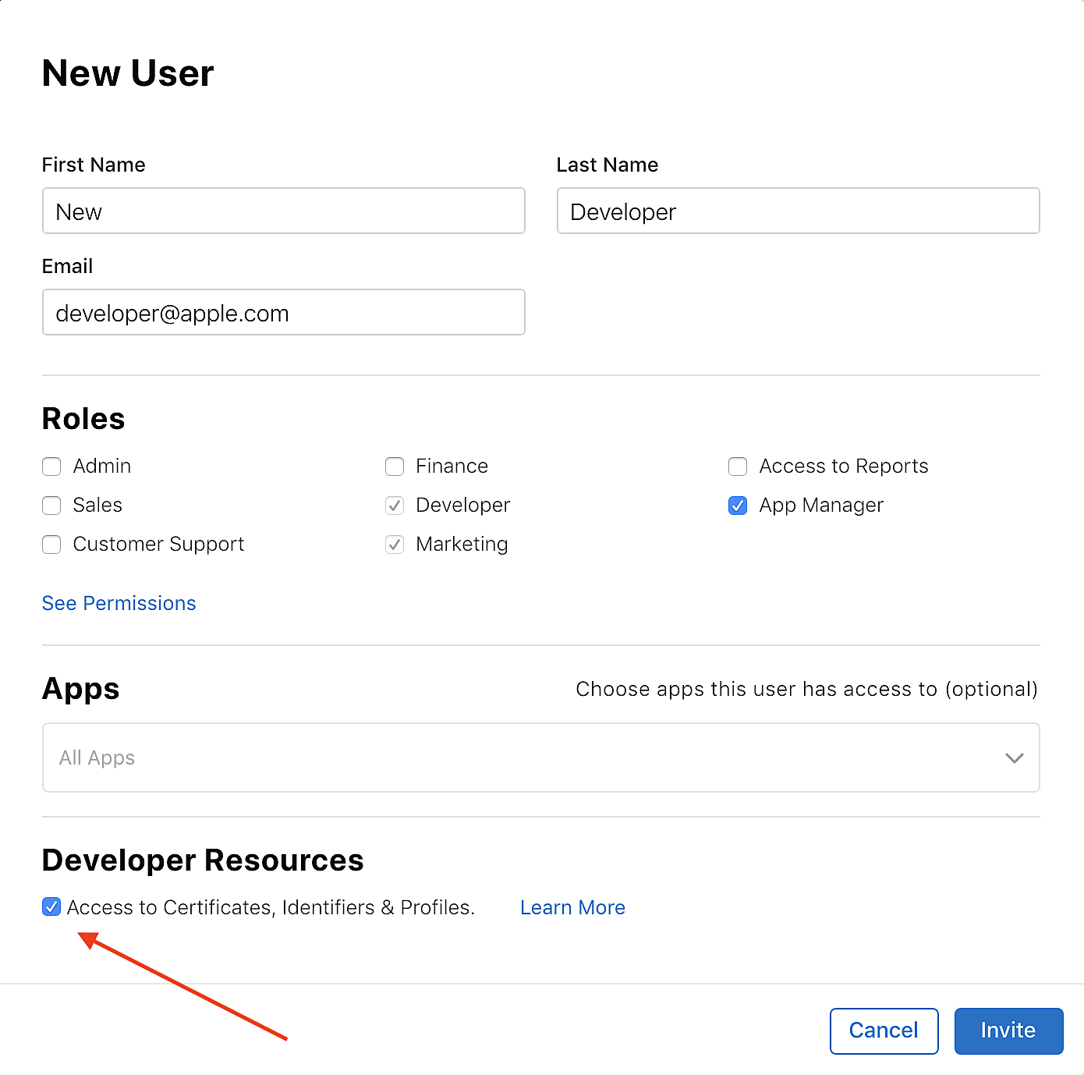Check the Admin role checkbox
The height and width of the screenshot is (1075, 1084).
pos(51,467)
